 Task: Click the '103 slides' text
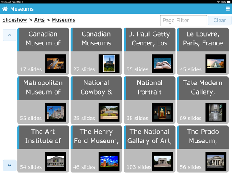(139, 167)
